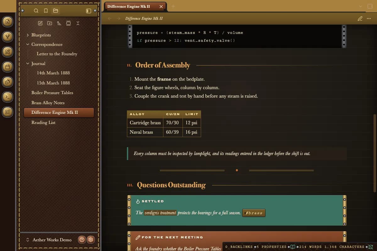Viewport: 377px width, 251px height.
Task: Open vault help question-mark icon
Action: point(82,240)
